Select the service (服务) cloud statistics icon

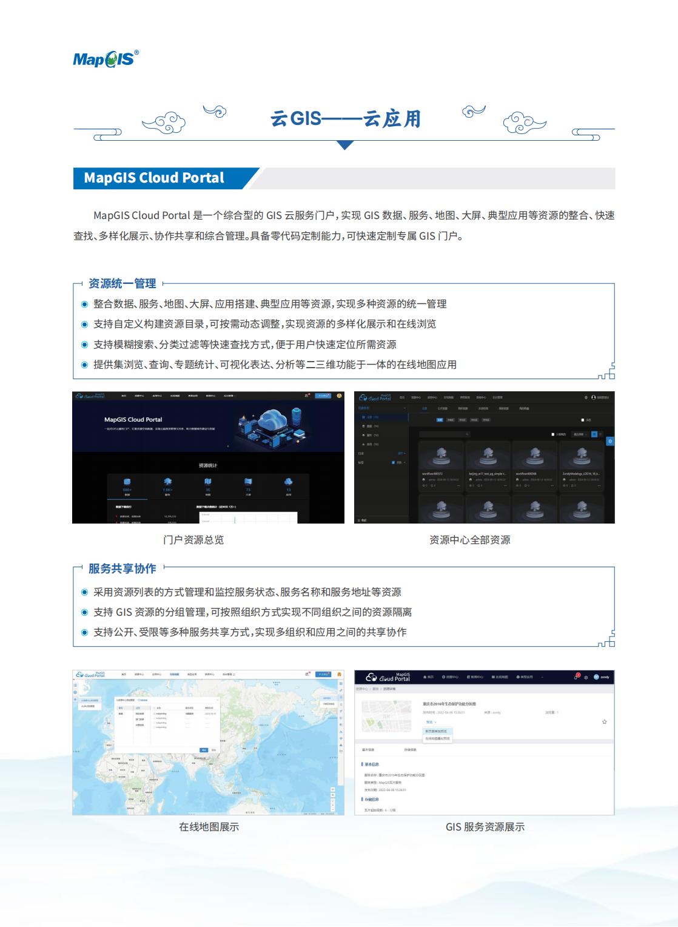167,482
